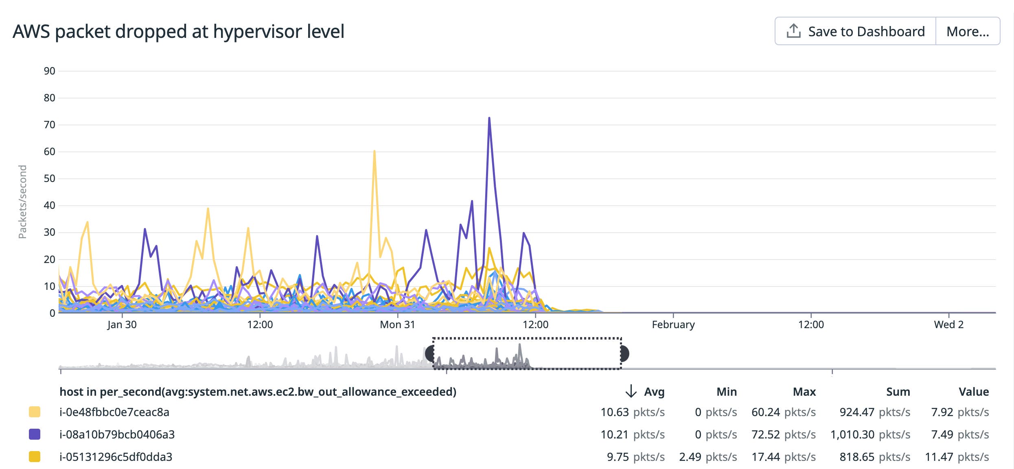This screenshot has height=469, width=1014.
Task: Click the Save to Dashboard share icon
Action: coord(793,30)
